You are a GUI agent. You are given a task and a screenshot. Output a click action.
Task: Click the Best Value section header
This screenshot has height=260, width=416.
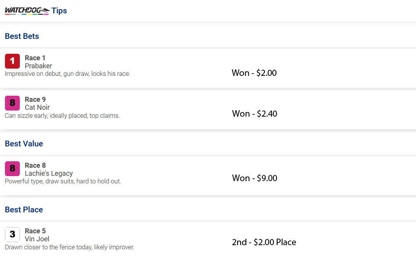(24, 143)
